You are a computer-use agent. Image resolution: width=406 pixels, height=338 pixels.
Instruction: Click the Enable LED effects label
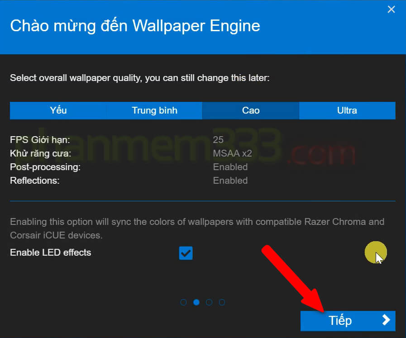[51, 252]
